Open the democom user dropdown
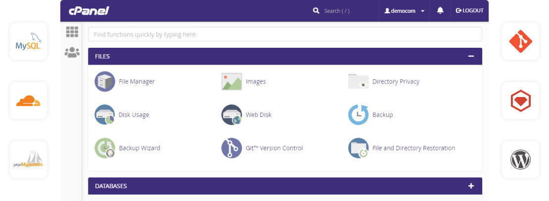 pos(404,11)
